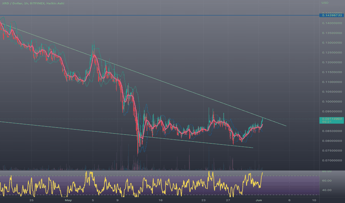Screen dimensions: 345x203
Task: Click RSI scale value 80.00
Action: tap(327, 171)
